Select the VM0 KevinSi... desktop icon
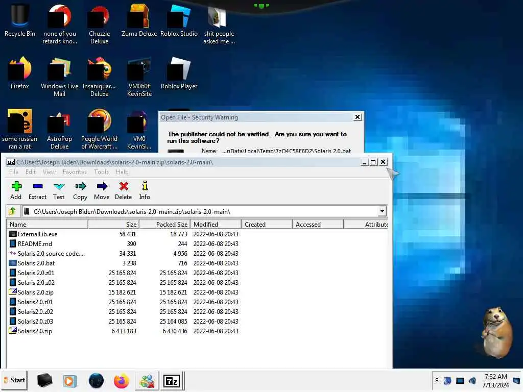Image resolution: width=523 pixels, height=392 pixels. tap(139, 129)
